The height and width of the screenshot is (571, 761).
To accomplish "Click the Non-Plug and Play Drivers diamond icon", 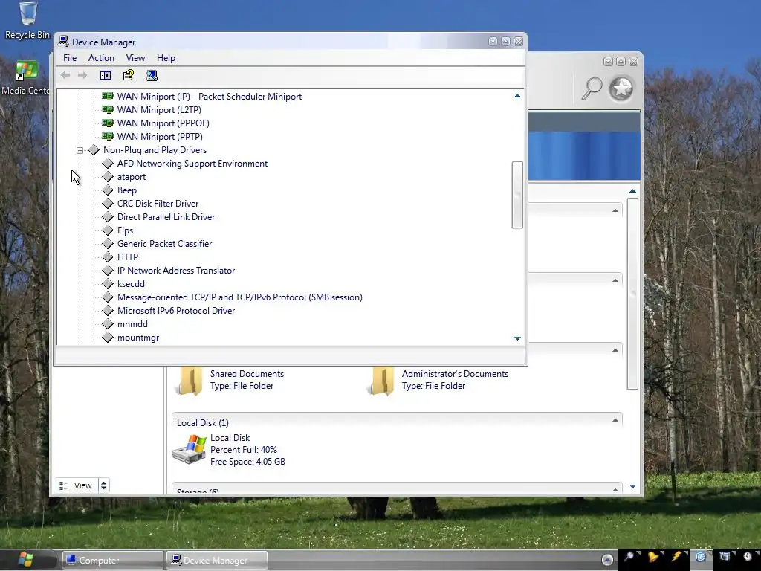I will [94, 150].
